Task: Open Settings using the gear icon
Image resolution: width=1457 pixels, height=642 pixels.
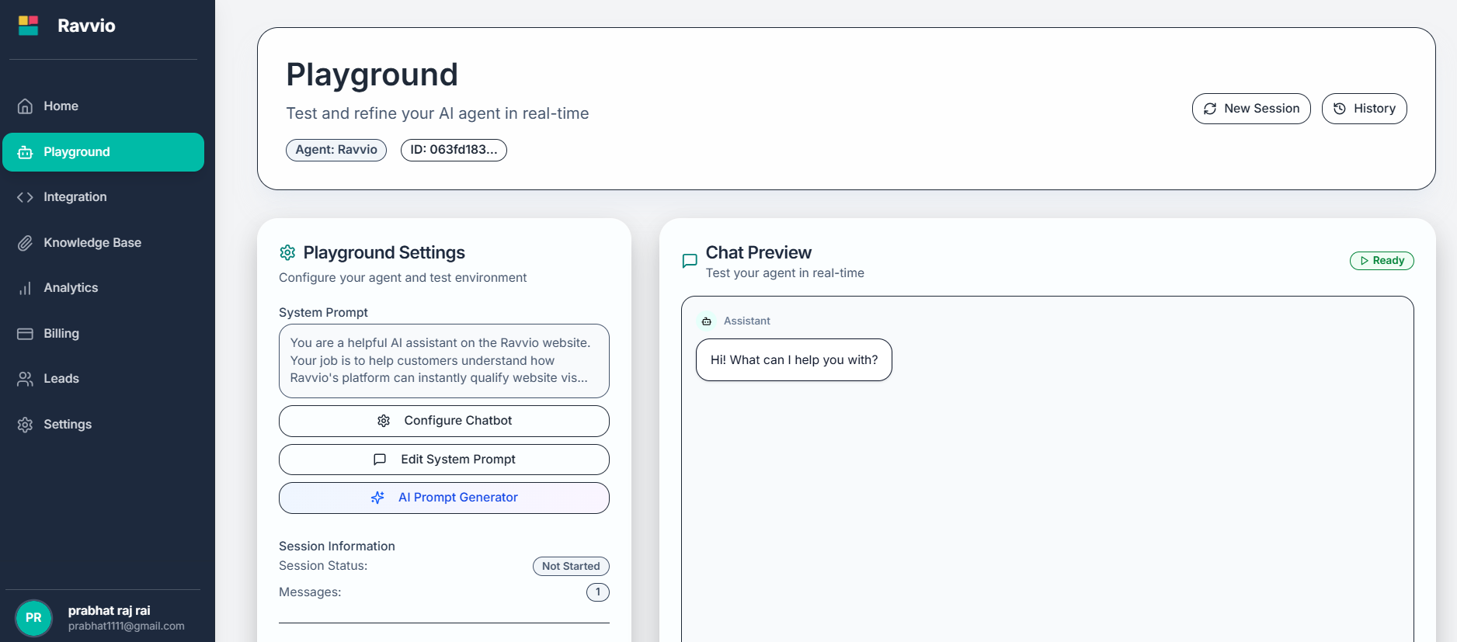Action: click(24, 424)
